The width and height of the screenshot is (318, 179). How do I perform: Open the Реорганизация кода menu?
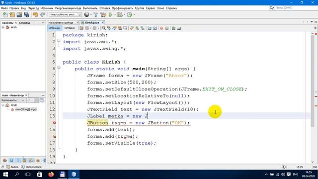[68, 8]
